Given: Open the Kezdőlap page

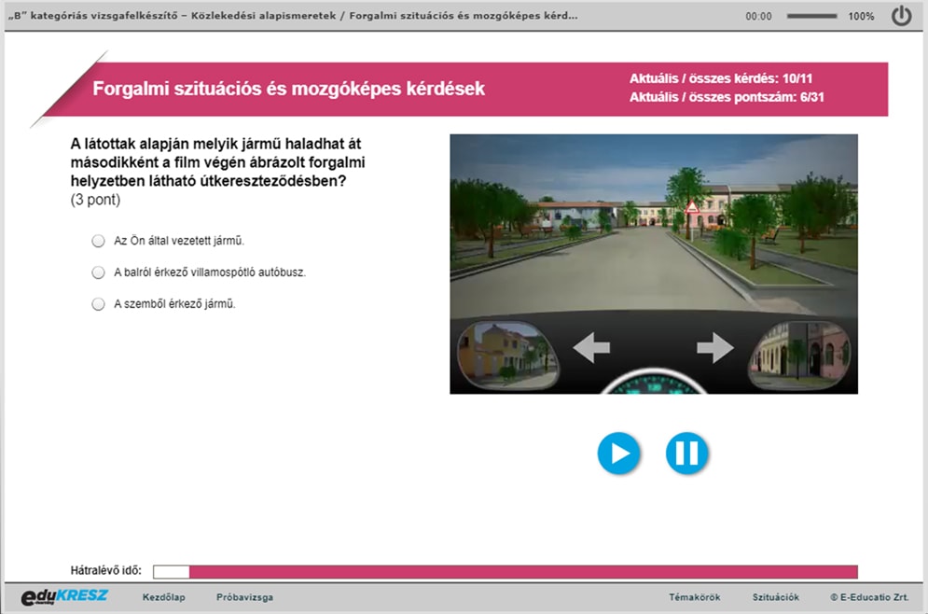Looking at the screenshot, I should [163, 597].
